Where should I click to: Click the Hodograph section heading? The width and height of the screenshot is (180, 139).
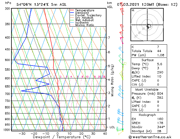pos(147,115)
